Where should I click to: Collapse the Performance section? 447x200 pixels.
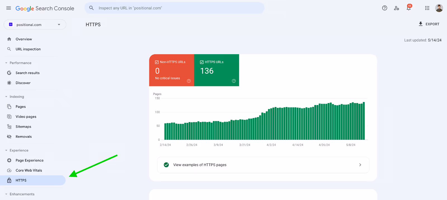coord(6,63)
